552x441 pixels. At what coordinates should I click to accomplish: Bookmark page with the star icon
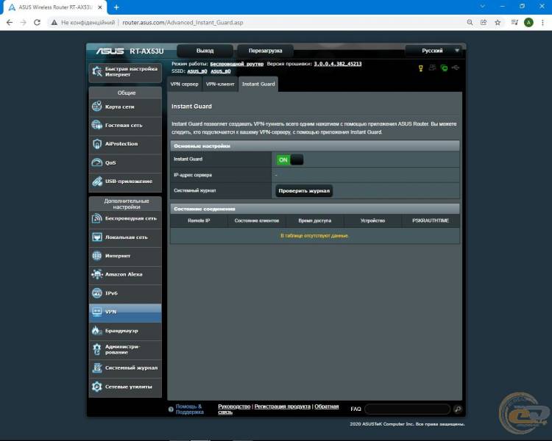498,23
